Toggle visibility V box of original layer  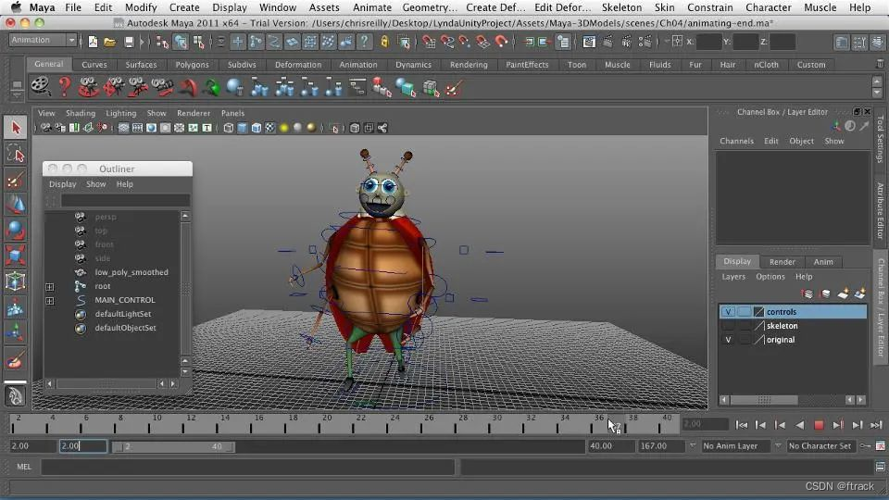728,340
